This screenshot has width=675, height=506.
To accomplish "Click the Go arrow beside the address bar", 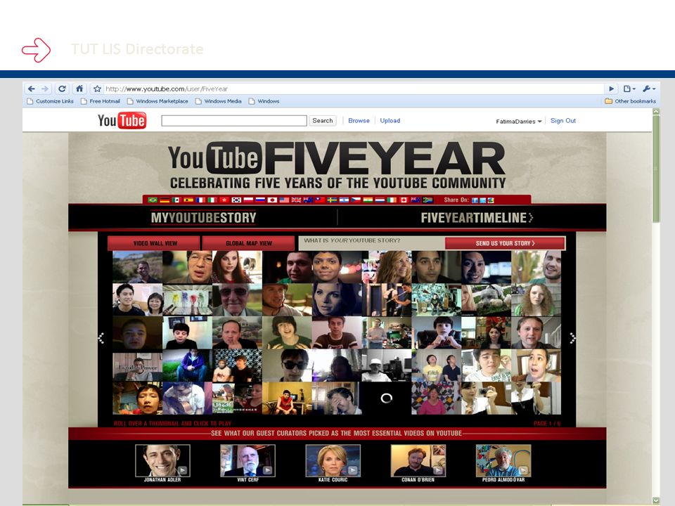I will coord(611,89).
